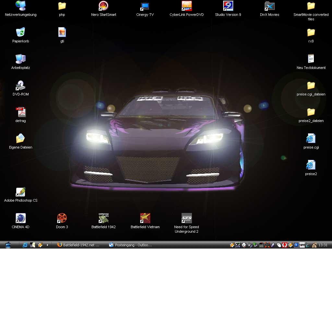Select preise.cgi web document
Viewport: 332px width, 323px height.
click(311, 142)
